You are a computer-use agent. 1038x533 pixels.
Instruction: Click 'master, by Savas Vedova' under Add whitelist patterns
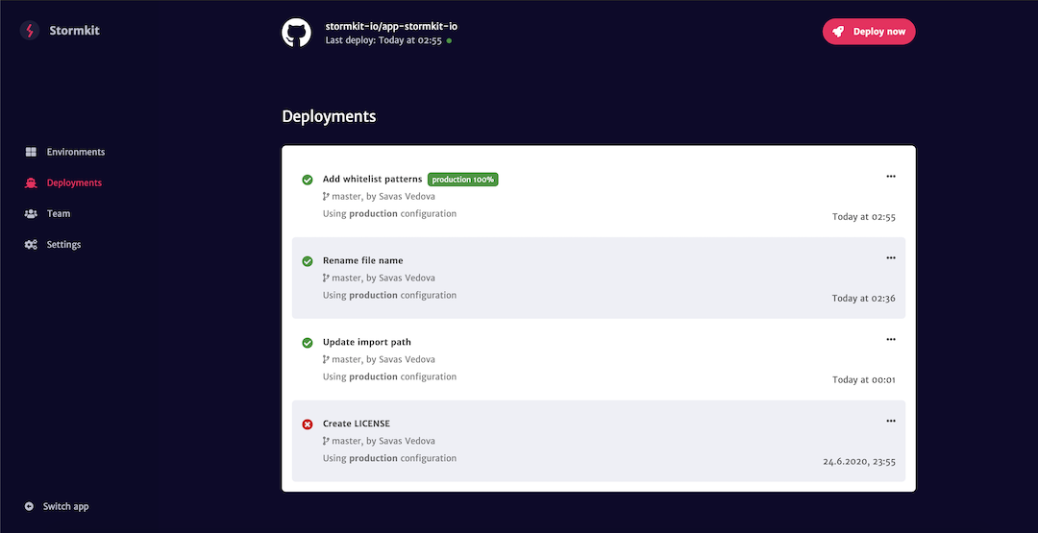click(383, 197)
